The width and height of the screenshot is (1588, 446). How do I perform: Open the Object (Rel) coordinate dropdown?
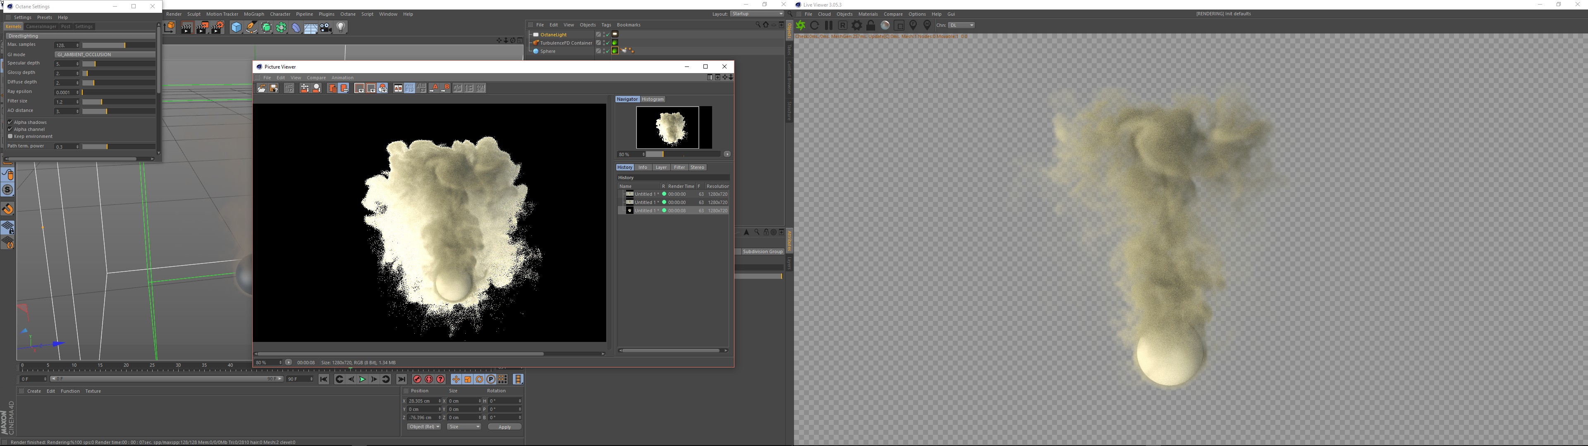(x=423, y=427)
